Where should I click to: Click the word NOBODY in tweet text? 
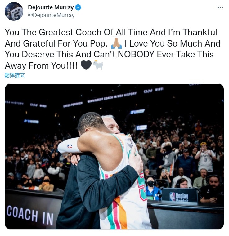(x=136, y=54)
